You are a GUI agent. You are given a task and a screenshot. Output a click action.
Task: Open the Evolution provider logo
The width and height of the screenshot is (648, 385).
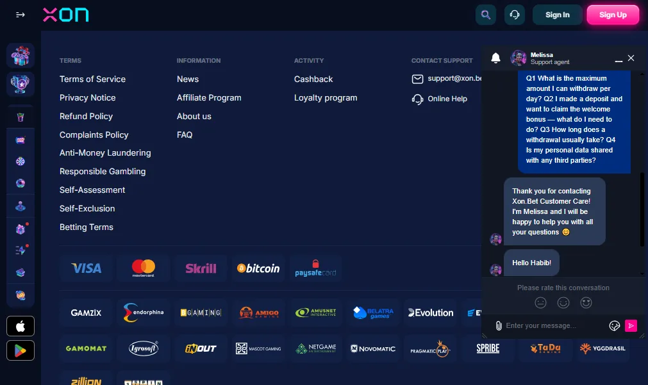pyautogui.click(x=431, y=313)
